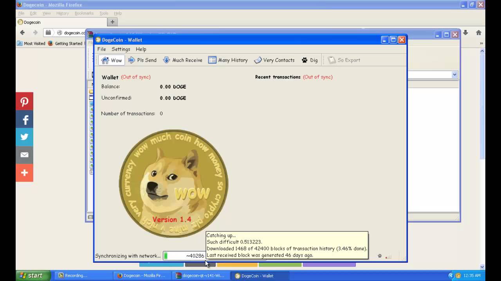Viewport: 501px width, 281px height.
Task: Open Firefox downloads arrow
Action: (x=465, y=33)
